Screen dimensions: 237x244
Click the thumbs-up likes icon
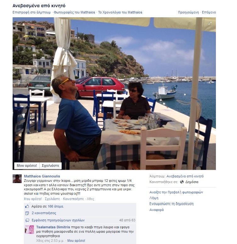tap(27, 207)
